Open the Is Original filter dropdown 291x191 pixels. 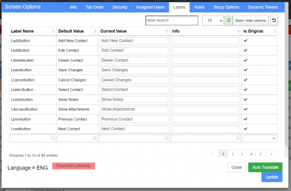click(x=259, y=138)
